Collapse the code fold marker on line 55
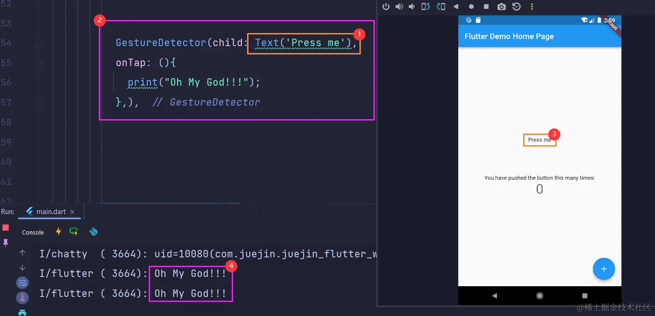Screen dimensions: 655x316 [39, 63]
